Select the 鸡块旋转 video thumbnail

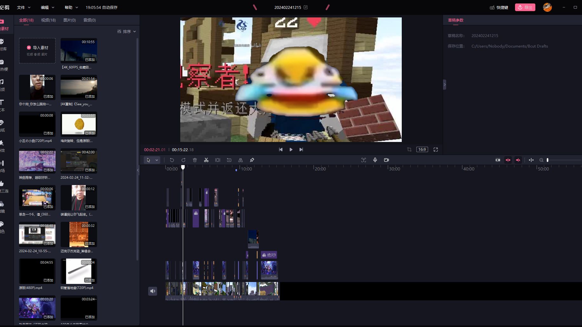pos(79,124)
